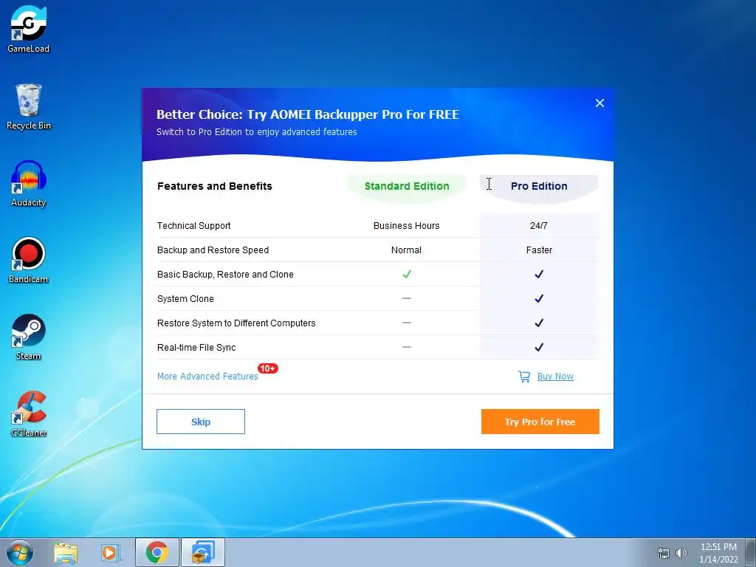Click the Normal speed cell
The width and height of the screenshot is (756, 567).
click(407, 250)
